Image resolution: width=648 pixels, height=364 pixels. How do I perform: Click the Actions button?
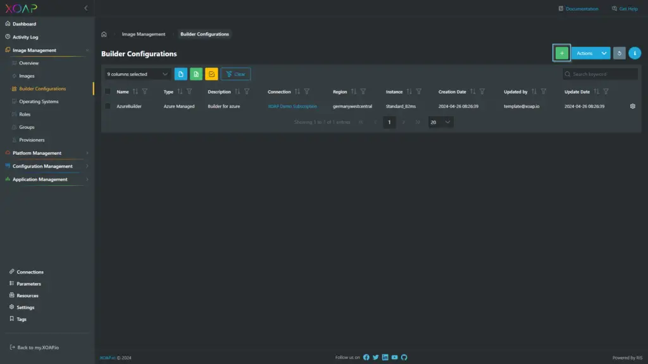pos(584,53)
